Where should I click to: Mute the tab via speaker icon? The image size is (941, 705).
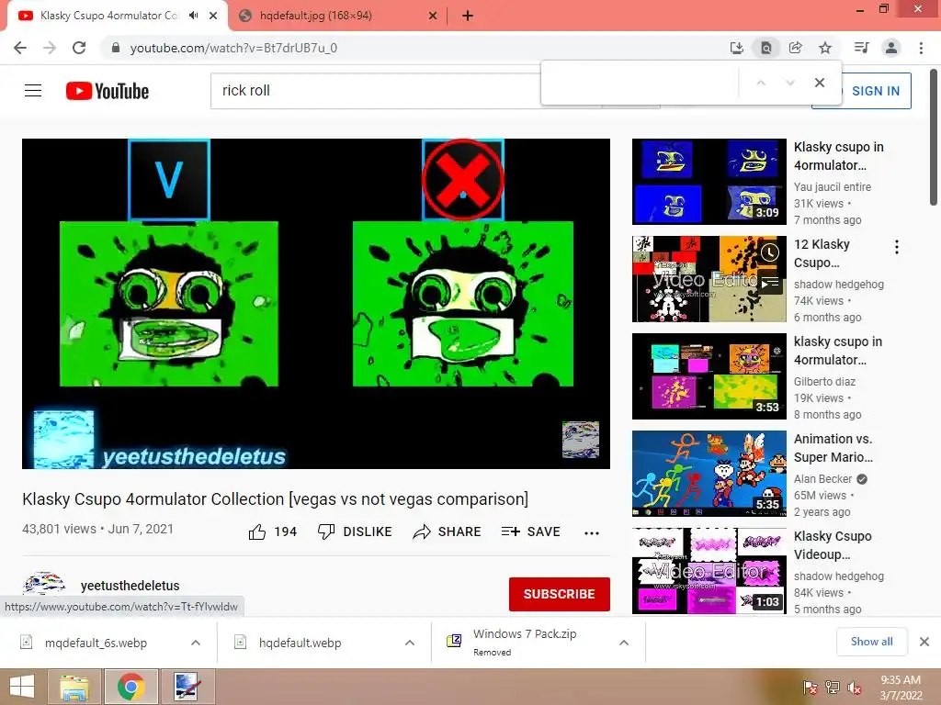click(193, 16)
